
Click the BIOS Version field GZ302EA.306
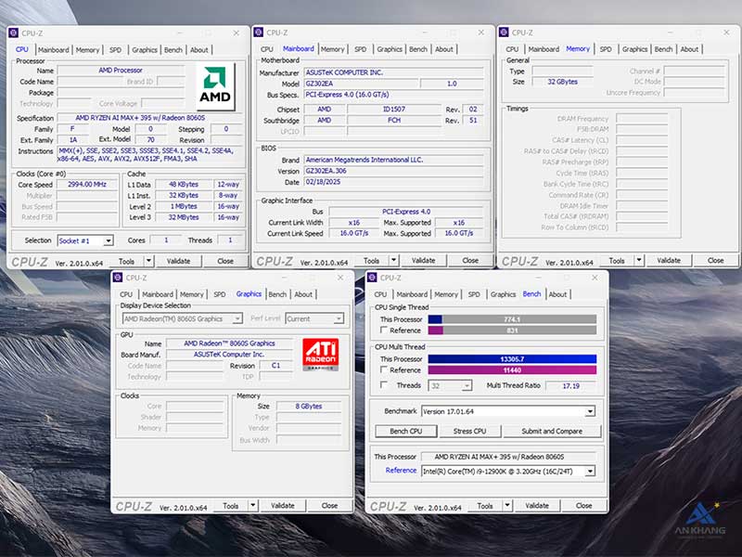393,171
